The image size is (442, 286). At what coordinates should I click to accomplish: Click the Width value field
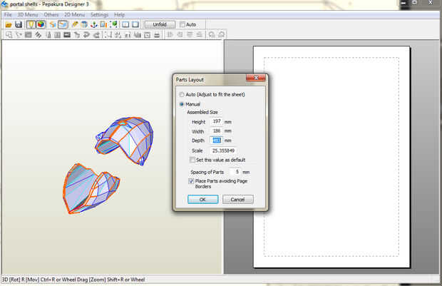[x=216, y=131]
